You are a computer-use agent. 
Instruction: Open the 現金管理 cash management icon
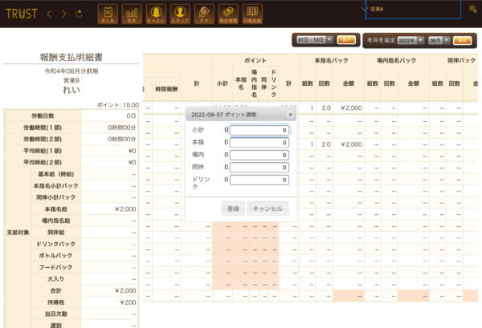(x=228, y=14)
